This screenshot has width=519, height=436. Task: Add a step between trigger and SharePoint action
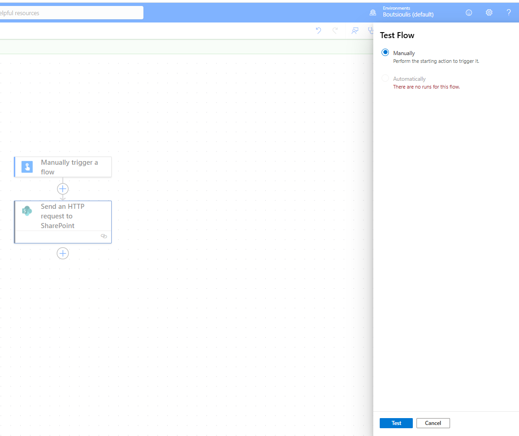63,189
